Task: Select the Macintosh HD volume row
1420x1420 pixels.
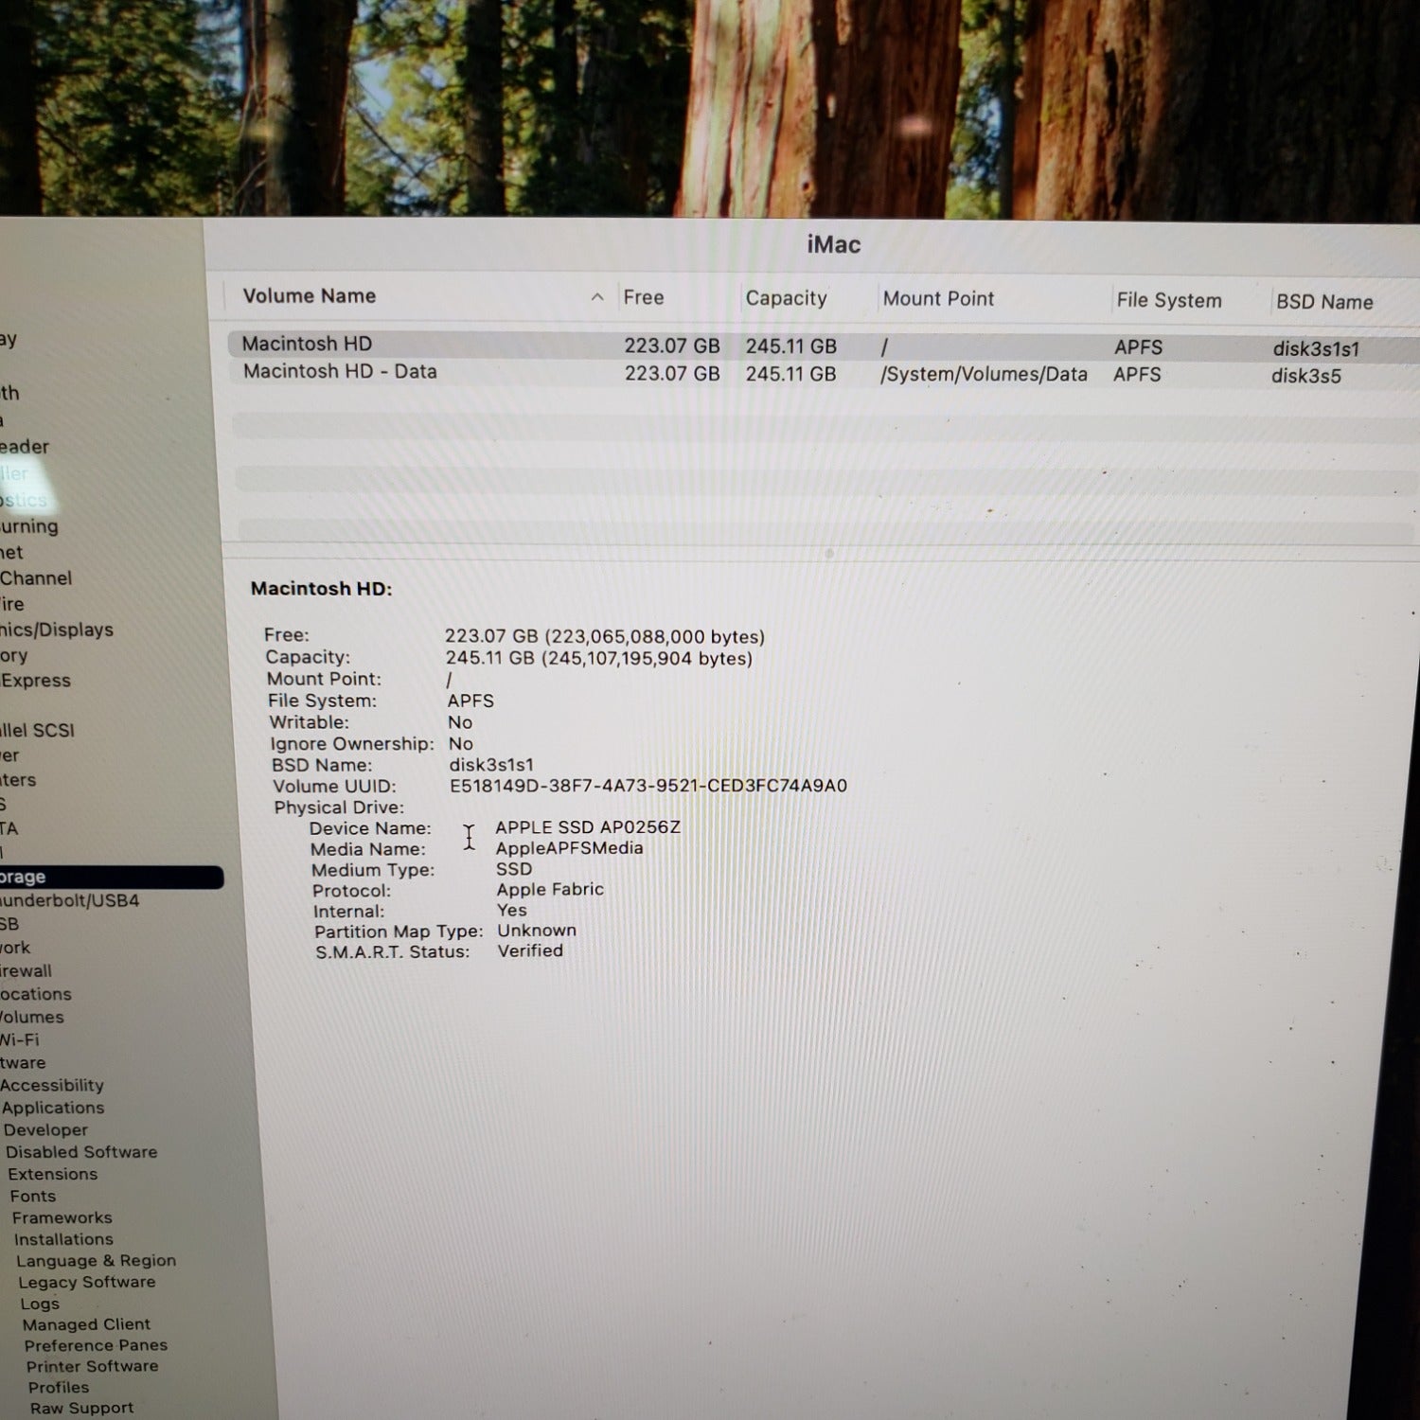Action: coord(822,346)
